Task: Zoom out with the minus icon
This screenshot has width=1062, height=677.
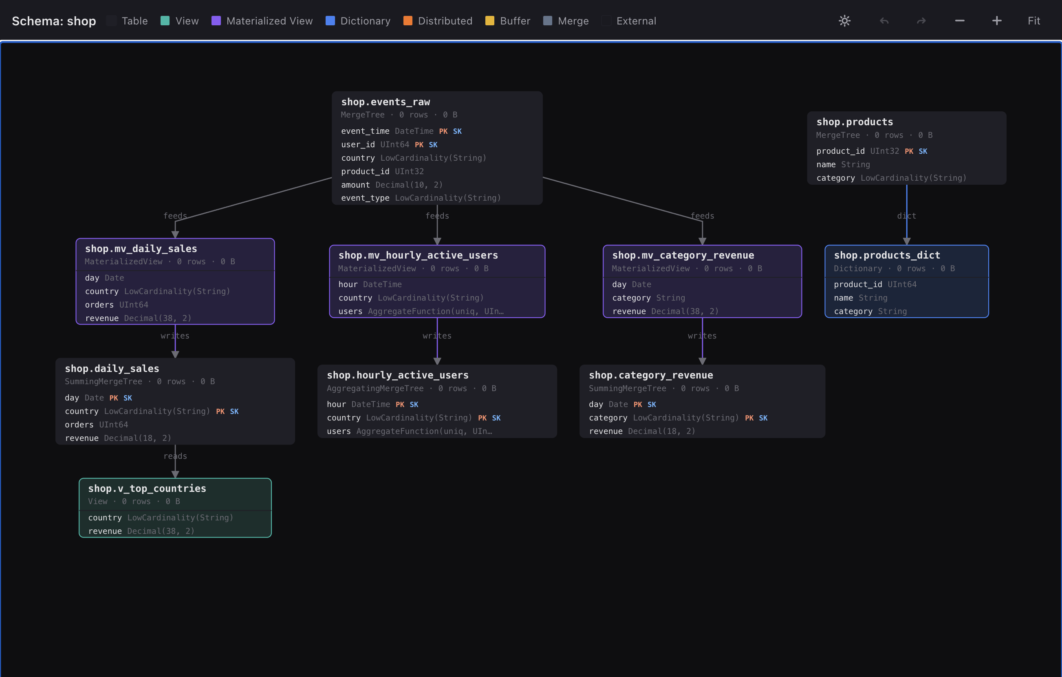Action: (x=960, y=21)
